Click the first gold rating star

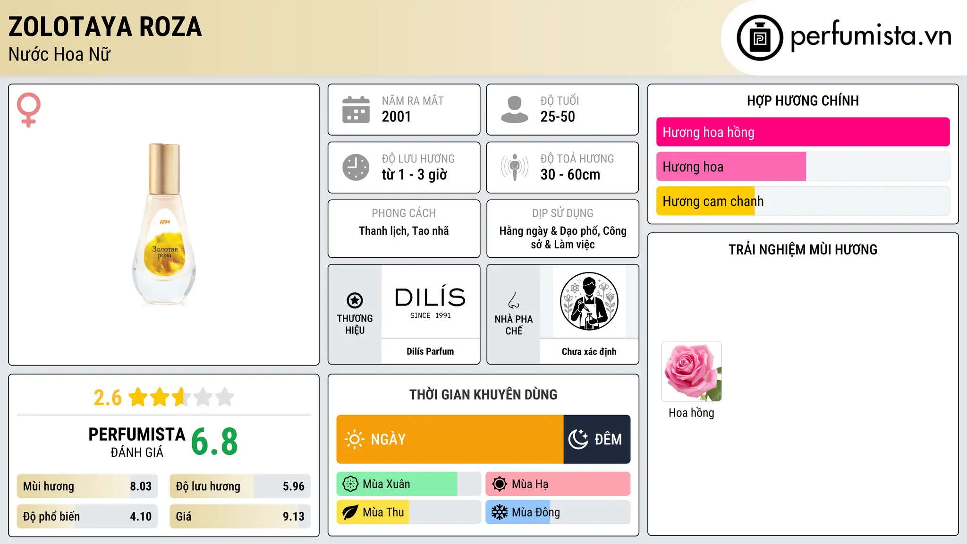[138, 397]
